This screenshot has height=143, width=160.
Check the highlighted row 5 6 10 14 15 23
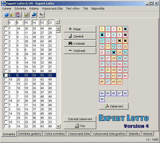pyautogui.click(x=6, y=75)
